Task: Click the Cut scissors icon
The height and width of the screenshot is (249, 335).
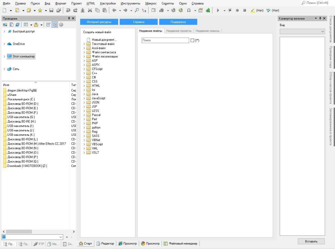Action: click(x=90, y=10)
